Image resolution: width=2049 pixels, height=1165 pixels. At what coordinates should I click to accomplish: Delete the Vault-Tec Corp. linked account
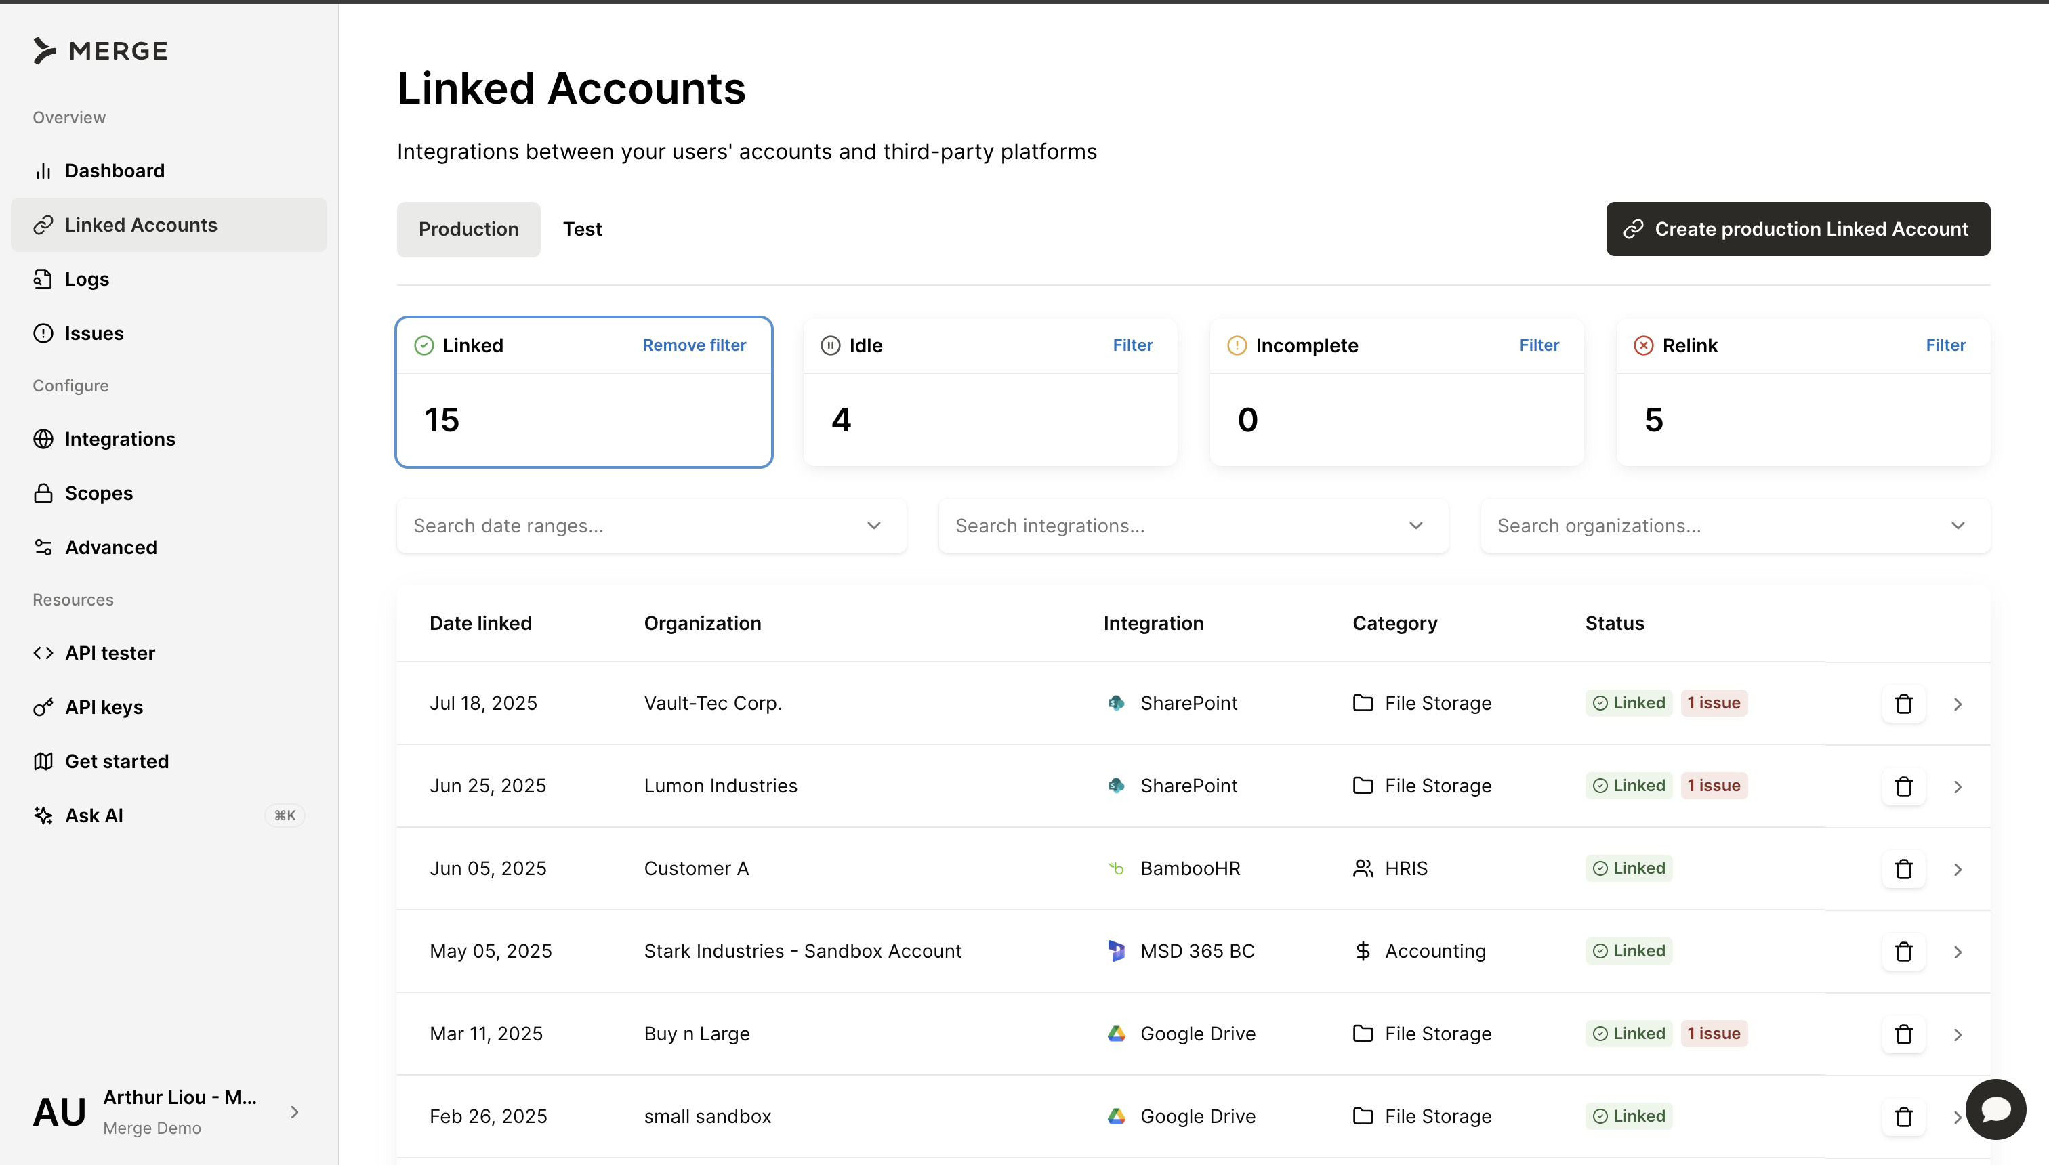click(1903, 703)
